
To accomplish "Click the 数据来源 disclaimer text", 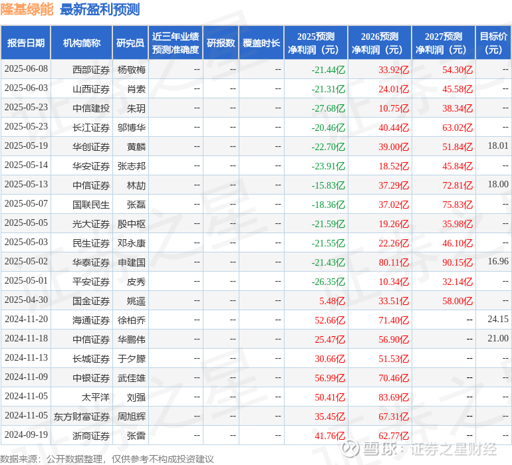I will click(107, 459).
